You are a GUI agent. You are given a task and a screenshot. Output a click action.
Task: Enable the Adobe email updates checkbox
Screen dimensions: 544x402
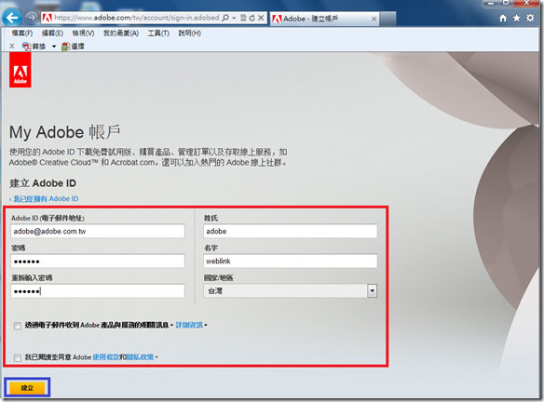click(x=18, y=326)
